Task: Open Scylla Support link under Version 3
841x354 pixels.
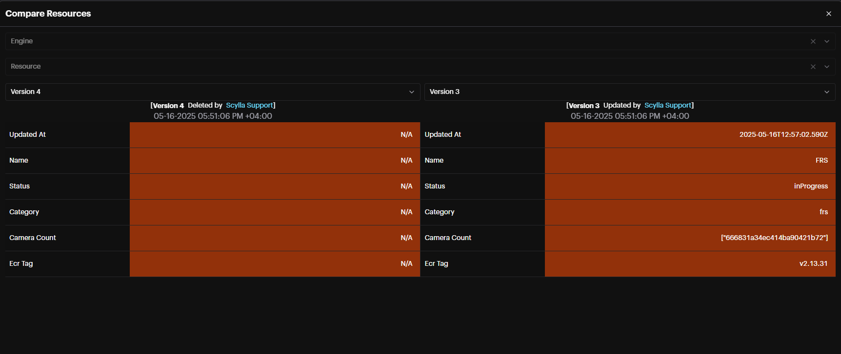Action: (668, 105)
